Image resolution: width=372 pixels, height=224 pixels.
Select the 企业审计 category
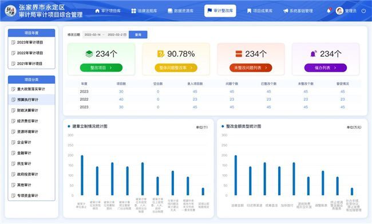[x=31, y=142]
